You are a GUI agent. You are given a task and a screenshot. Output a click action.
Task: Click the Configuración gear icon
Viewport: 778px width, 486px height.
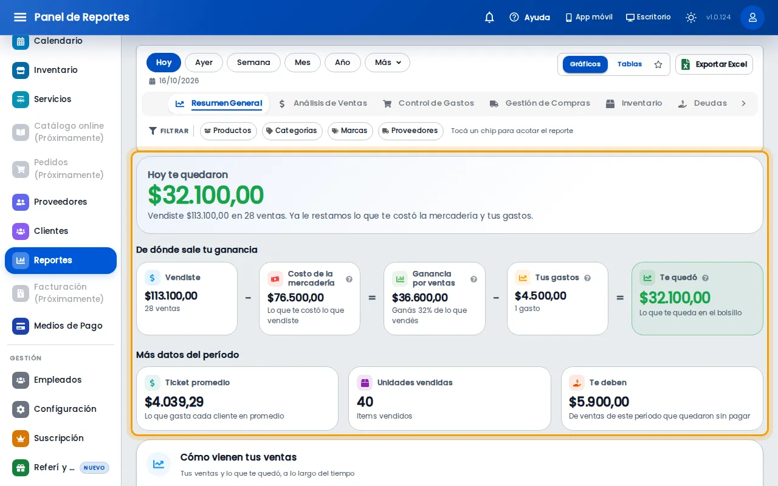point(21,409)
